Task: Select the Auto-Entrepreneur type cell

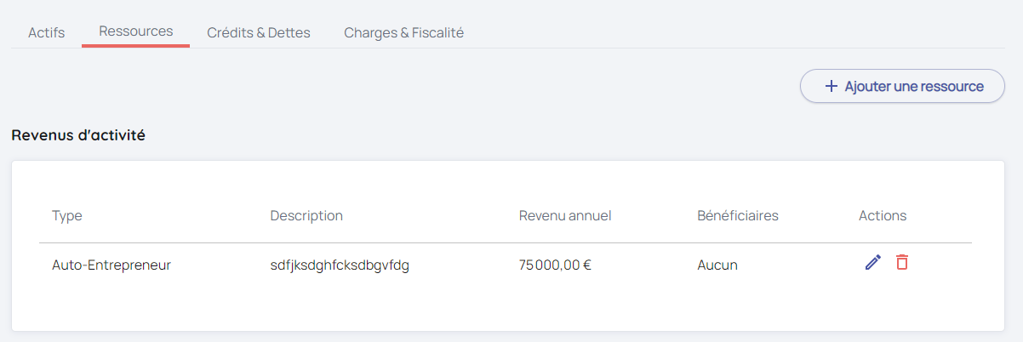Action: pos(111,265)
